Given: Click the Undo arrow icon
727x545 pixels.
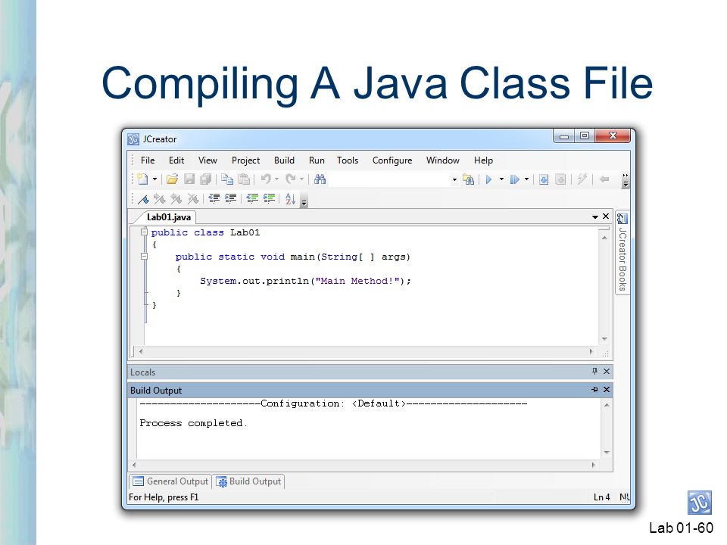Looking at the screenshot, I should click(266, 179).
